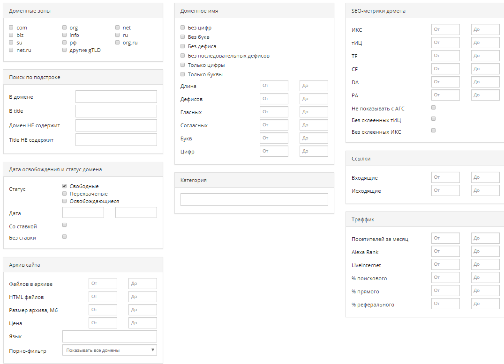504x364 pixels.
Task: Enable Не показывать с АГС checkbox
Action: click(433, 108)
